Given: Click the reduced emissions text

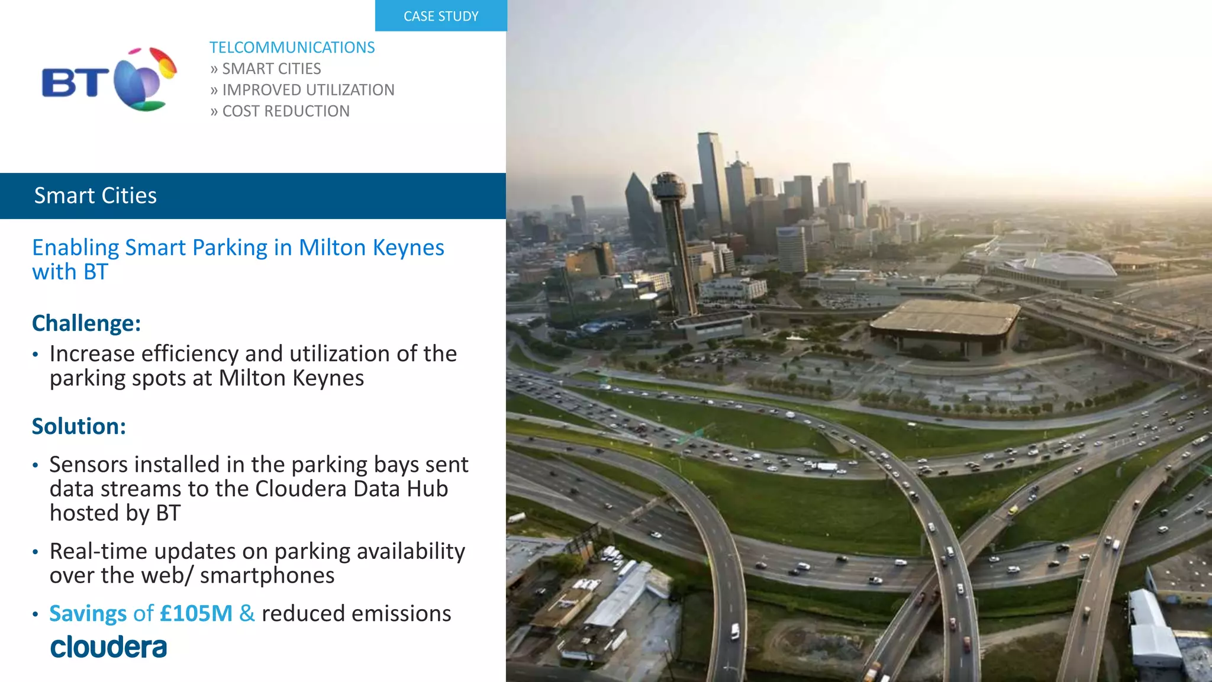Looking at the screenshot, I should (356, 613).
